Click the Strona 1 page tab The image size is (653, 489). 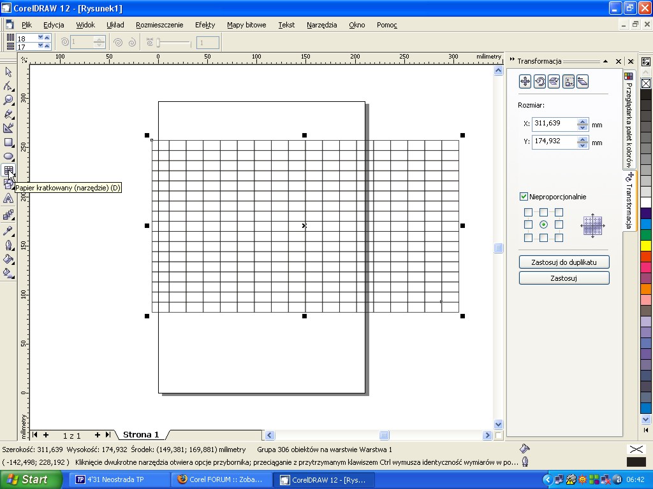141,435
